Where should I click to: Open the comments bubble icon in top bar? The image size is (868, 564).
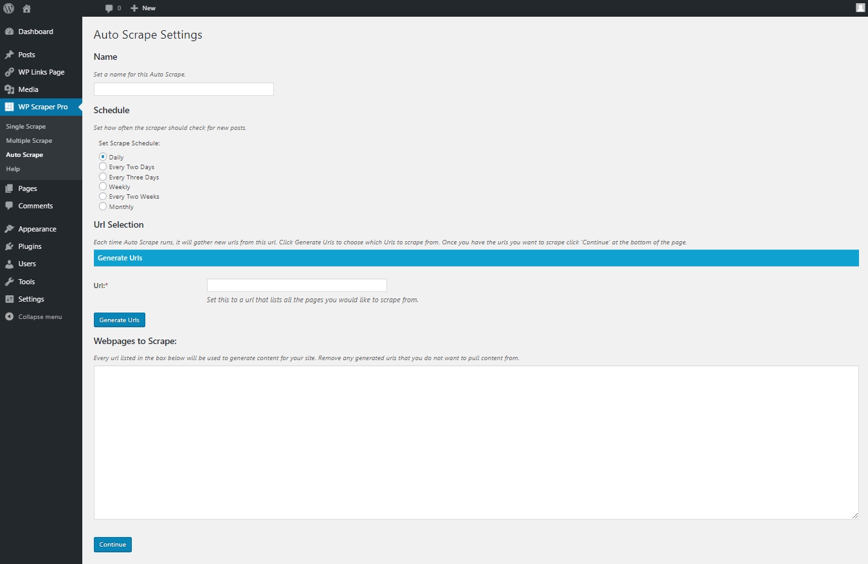109,8
